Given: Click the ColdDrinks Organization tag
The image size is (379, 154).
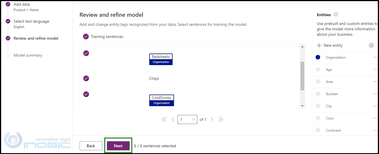Looking at the screenshot, I should pyautogui.click(x=161, y=100).
